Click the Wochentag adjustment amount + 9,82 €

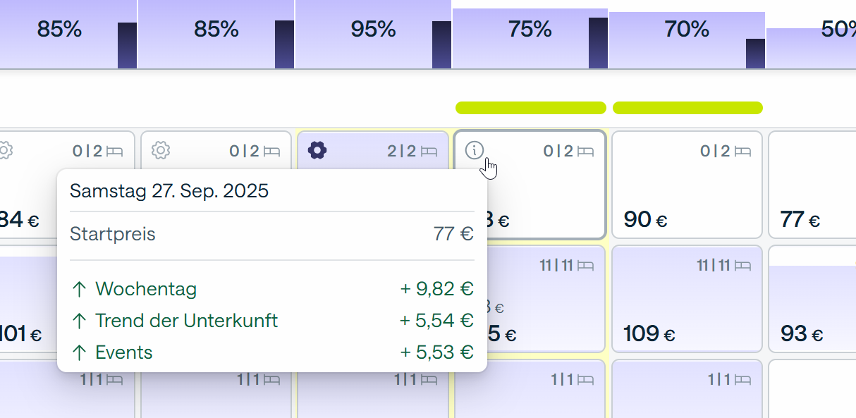point(436,289)
